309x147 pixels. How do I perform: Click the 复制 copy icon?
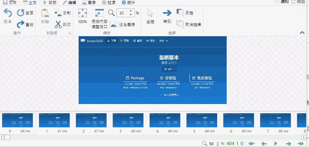pyautogui.click(x=58, y=13)
